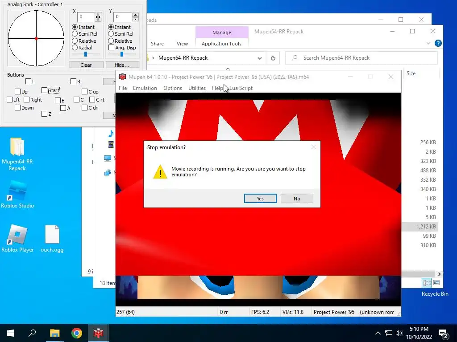Viewport: 457px width, 342px height.
Task: Enable the Ang. Disp checkbox
Action: click(111, 47)
